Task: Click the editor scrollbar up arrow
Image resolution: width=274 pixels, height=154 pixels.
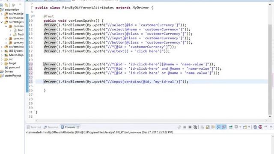Action: point(270,5)
